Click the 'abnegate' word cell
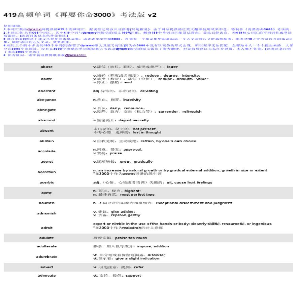Image resolution: width=293 pixels, height=283 pixels. 47,110
